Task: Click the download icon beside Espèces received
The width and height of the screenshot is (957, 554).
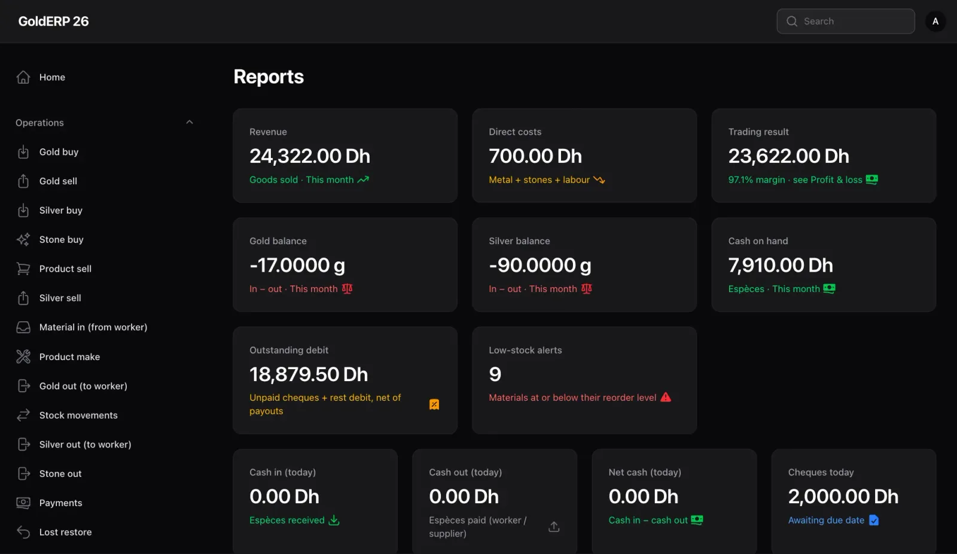Action: [334, 520]
